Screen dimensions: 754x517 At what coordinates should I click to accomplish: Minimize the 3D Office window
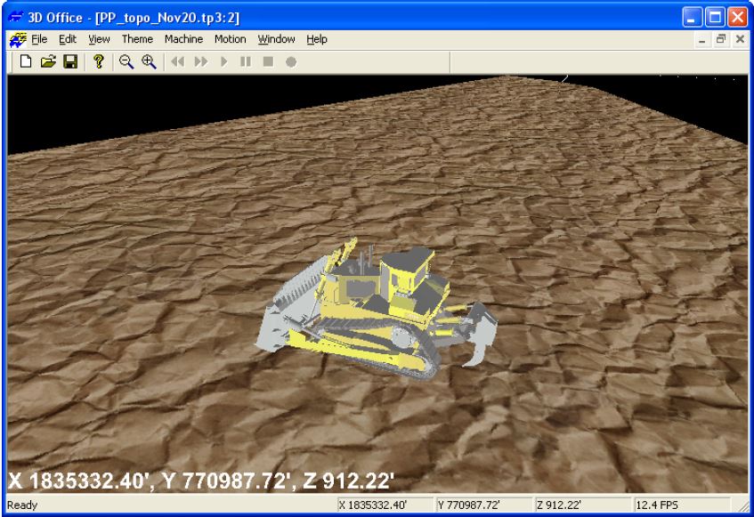coord(692,17)
